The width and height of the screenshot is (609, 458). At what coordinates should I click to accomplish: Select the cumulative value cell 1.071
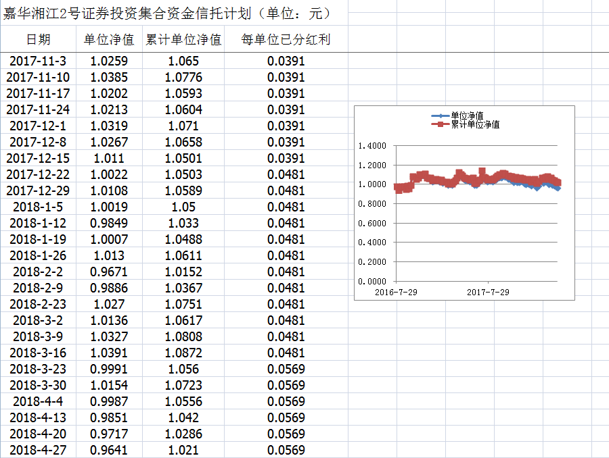point(183,126)
